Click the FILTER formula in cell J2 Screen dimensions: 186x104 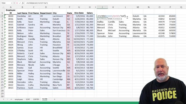[111, 16]
